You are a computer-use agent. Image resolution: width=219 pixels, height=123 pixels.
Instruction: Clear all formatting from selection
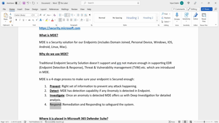55,15
